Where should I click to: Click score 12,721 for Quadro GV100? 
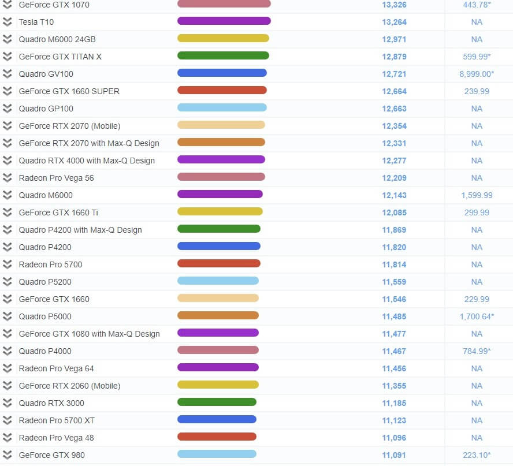pyautogui.click(x=394, y=74)
